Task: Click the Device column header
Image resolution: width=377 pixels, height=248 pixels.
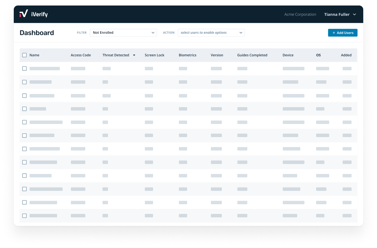Action: click(288, 55)
